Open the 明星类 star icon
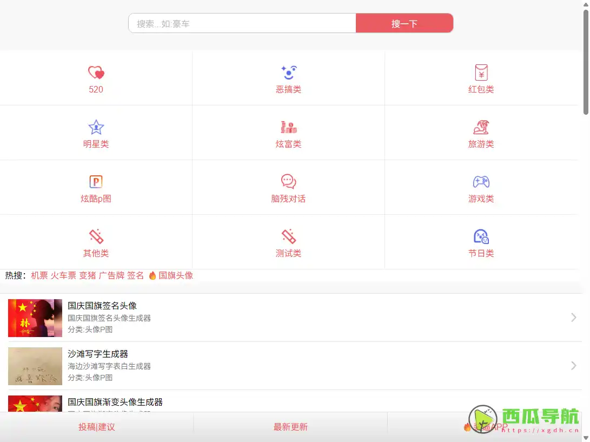The height and width of the screenshot is (442, 590). tap(96, 128)
